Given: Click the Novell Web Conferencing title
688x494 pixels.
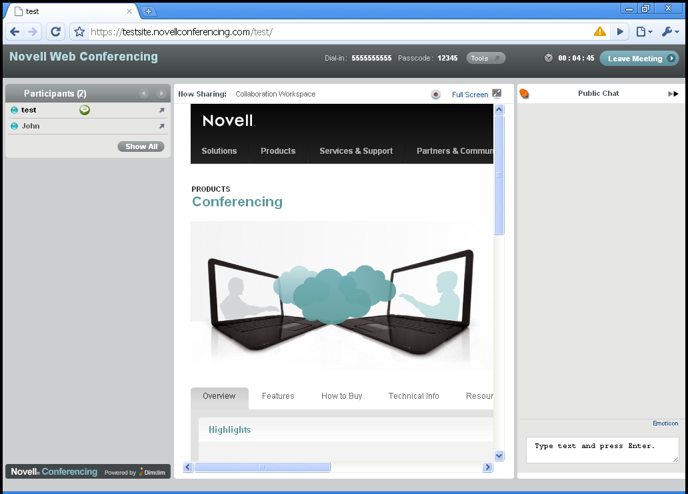Looking at the screenshot, I should (x=83, y=57).
